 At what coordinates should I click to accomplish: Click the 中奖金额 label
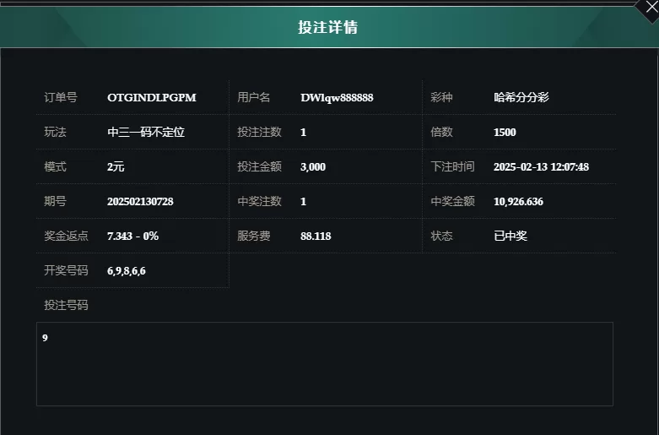[x=452, y=202]
